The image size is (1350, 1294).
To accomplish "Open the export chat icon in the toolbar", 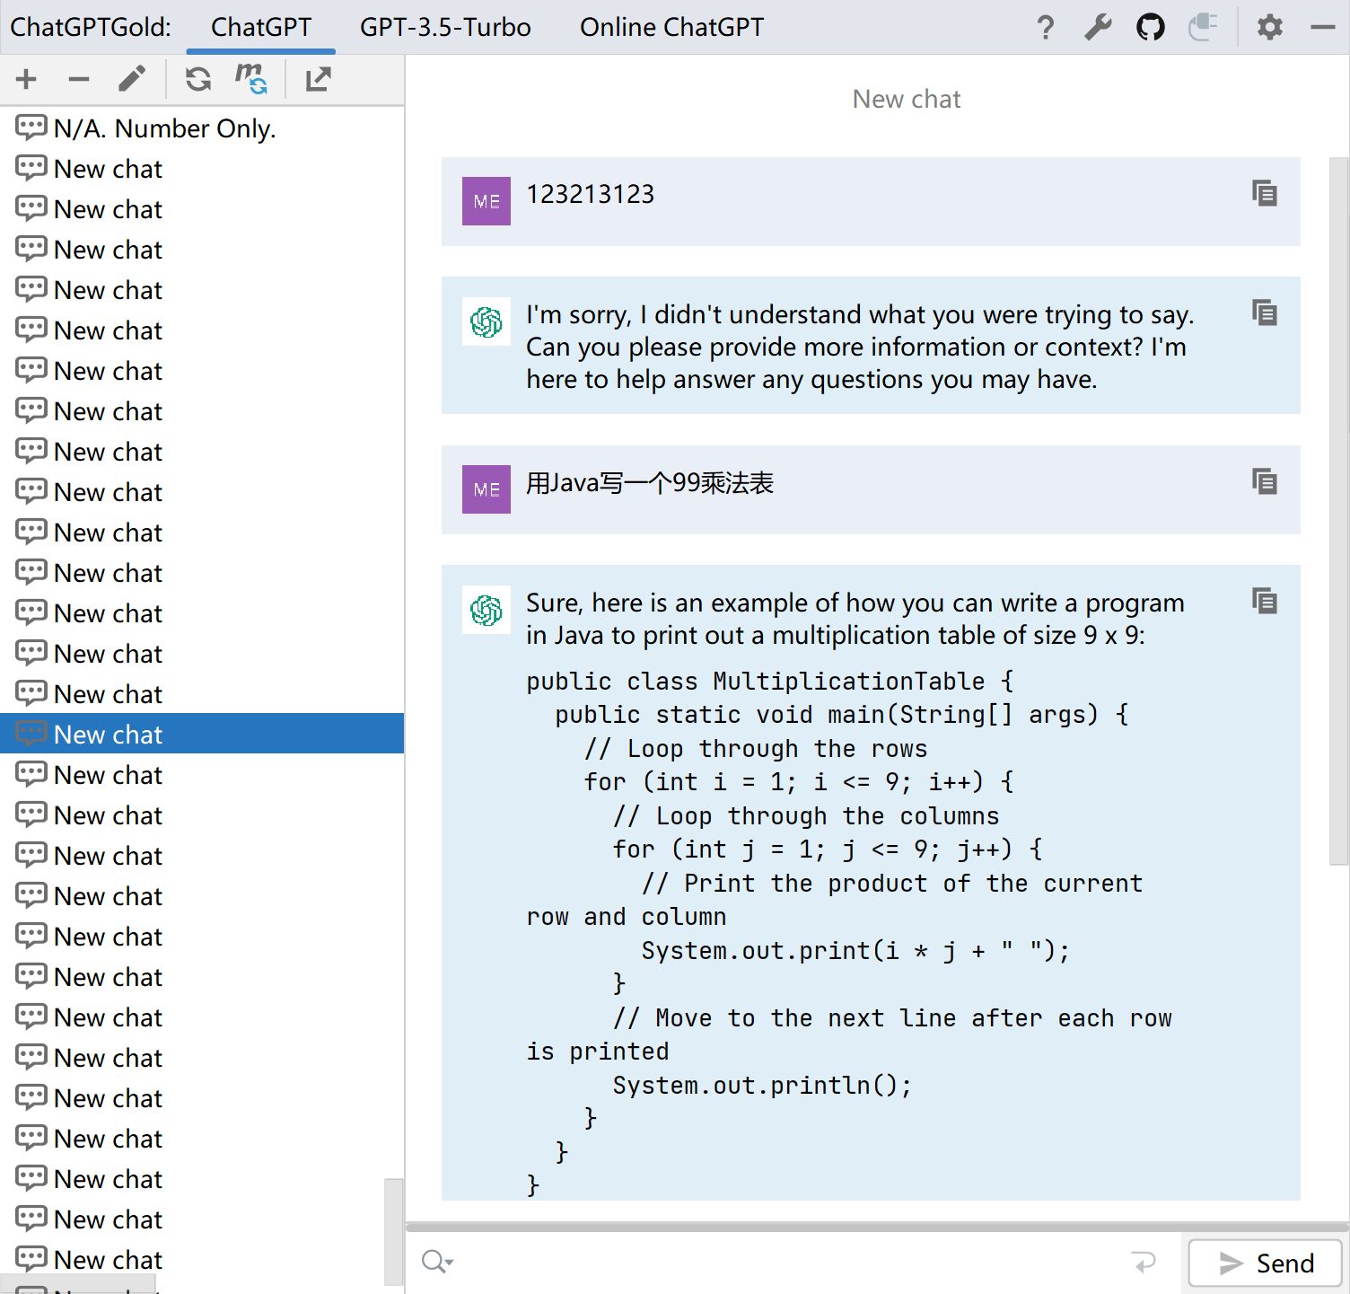I will tap(317, 79).
